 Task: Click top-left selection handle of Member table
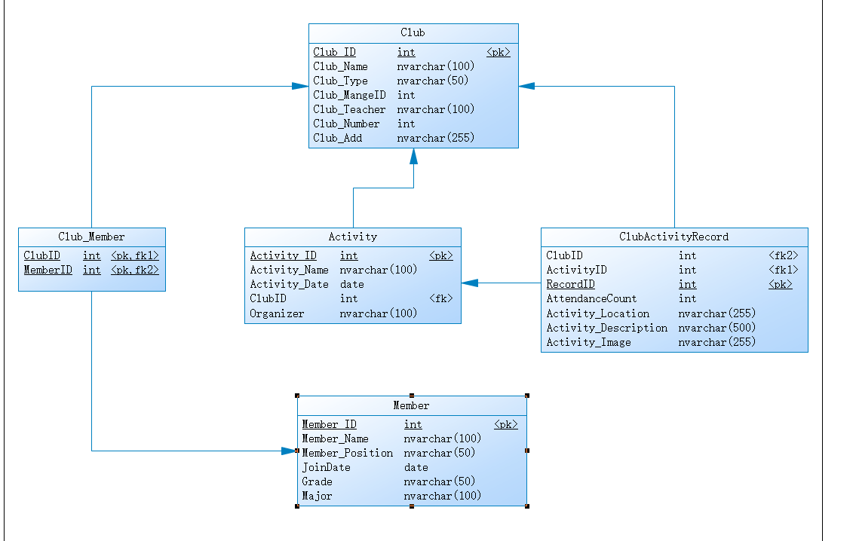click(x=297, y=396)
